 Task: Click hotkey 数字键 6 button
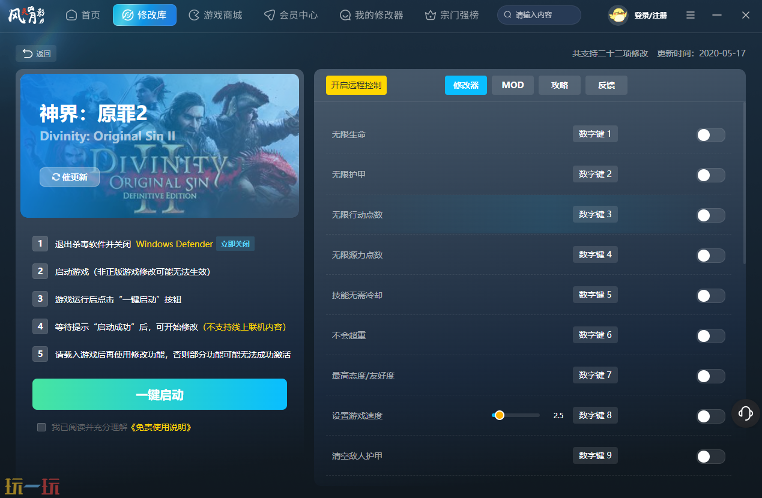595,335
